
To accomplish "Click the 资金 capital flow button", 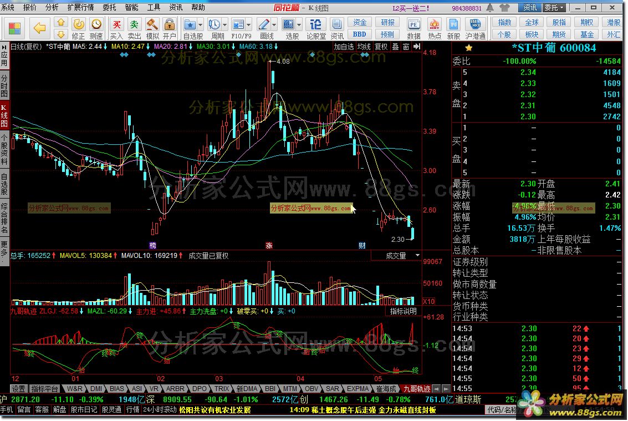I will coord(360,22).
